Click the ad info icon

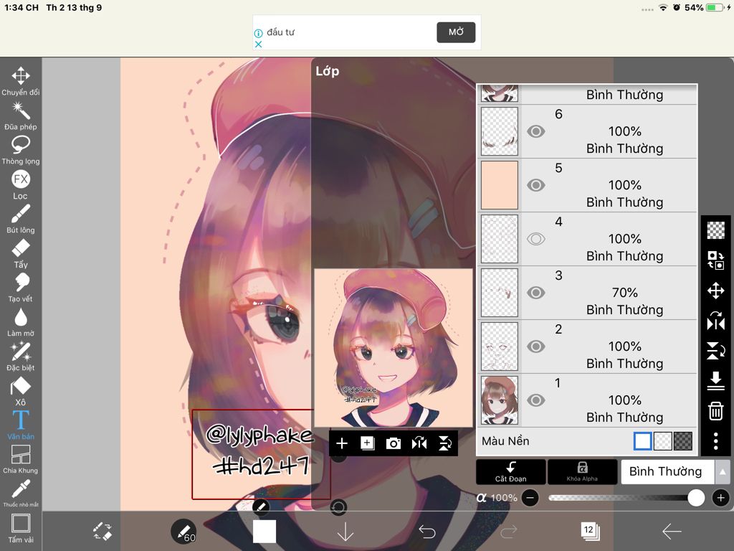point(258,33)
